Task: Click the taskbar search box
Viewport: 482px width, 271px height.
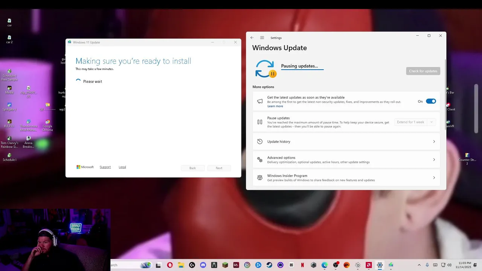Action: click(x=131, y=265)
